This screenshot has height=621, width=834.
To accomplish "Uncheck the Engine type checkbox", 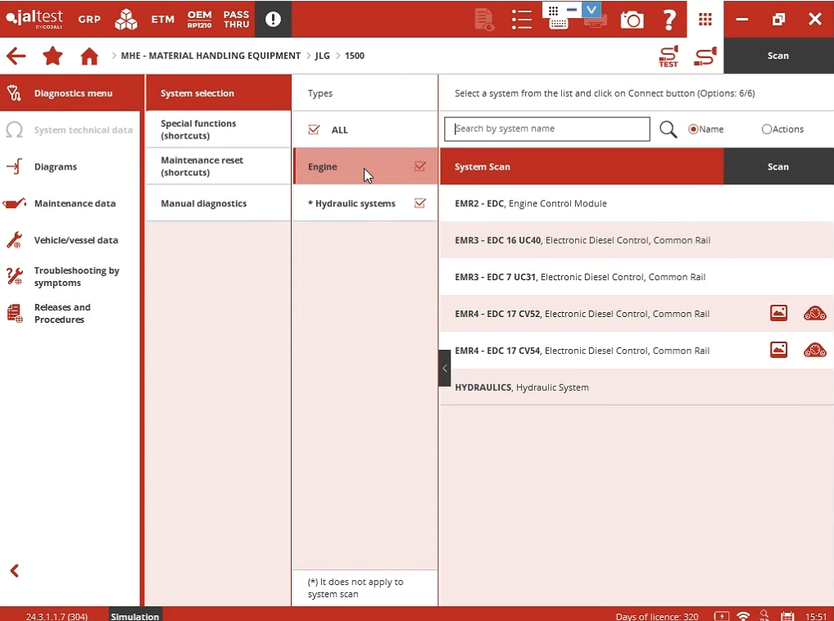I will [420, 166].
